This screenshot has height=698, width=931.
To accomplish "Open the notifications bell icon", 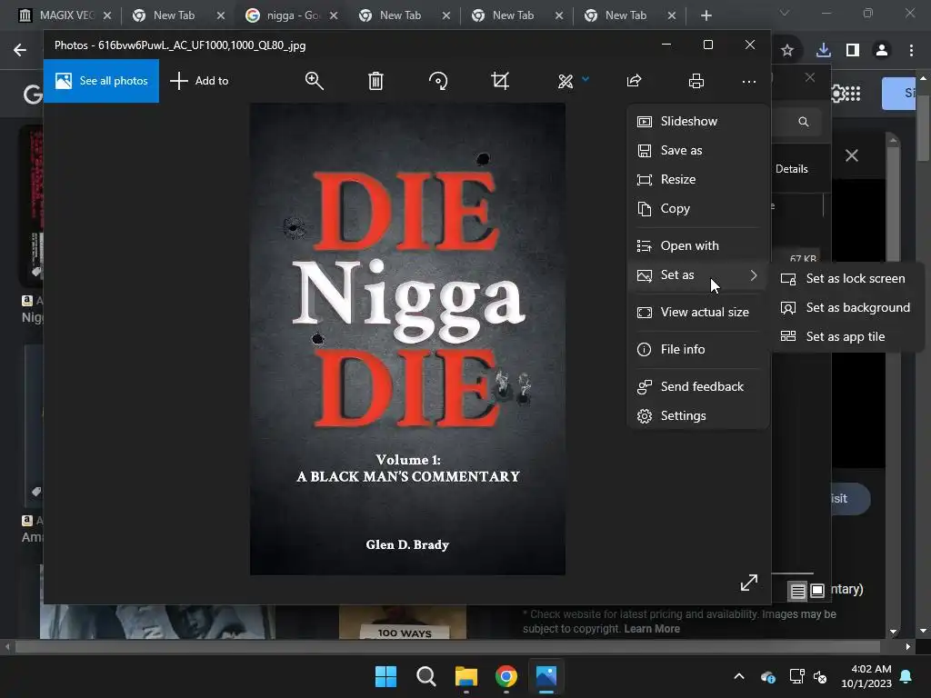I will coord(906,676).
